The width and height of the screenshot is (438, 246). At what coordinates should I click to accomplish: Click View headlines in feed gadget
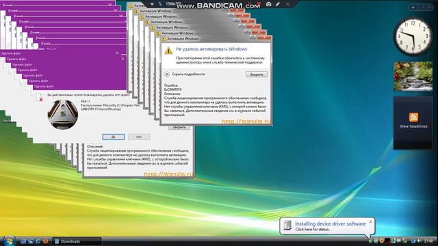pyautogui.click(x=413, y=126)
